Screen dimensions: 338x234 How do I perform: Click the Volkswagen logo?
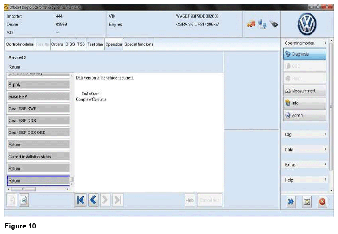pos(307,24)
